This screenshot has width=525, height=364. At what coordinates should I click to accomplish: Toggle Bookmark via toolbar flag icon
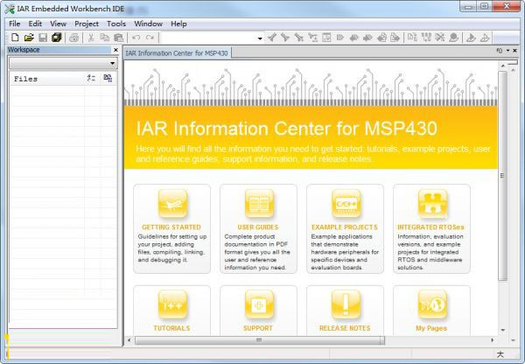tap(340, 38)
